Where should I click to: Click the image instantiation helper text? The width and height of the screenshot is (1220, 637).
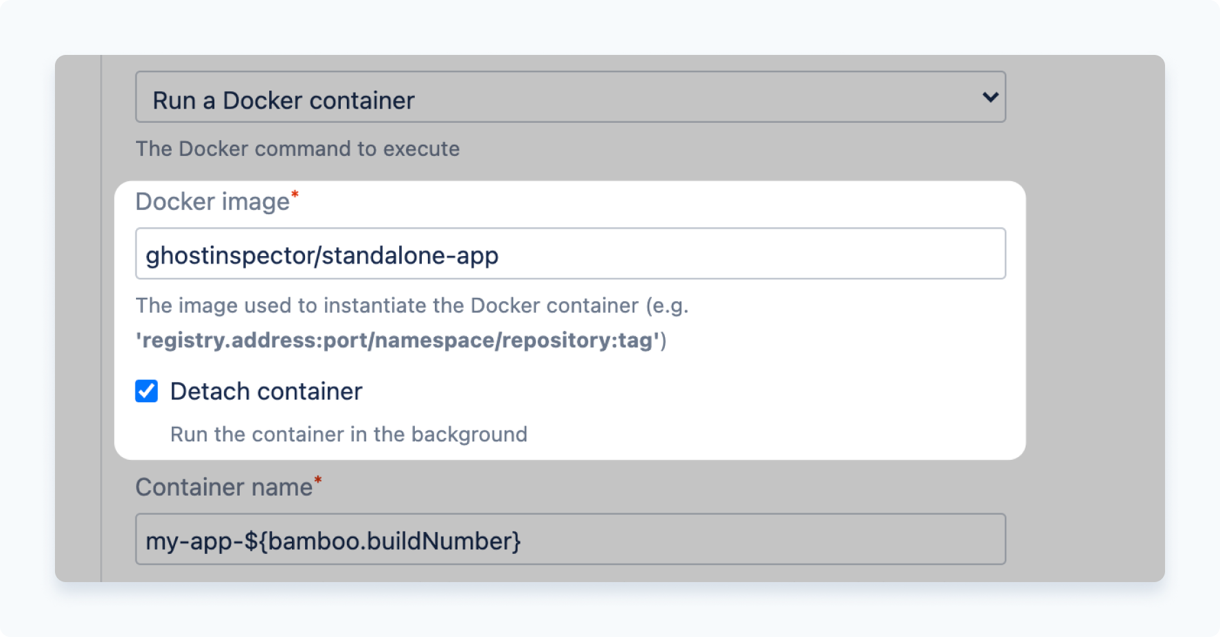point(412,306)
